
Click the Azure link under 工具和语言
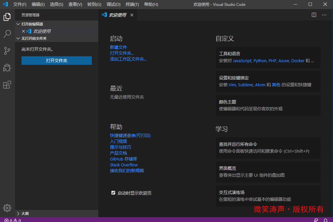pos(284,61)
